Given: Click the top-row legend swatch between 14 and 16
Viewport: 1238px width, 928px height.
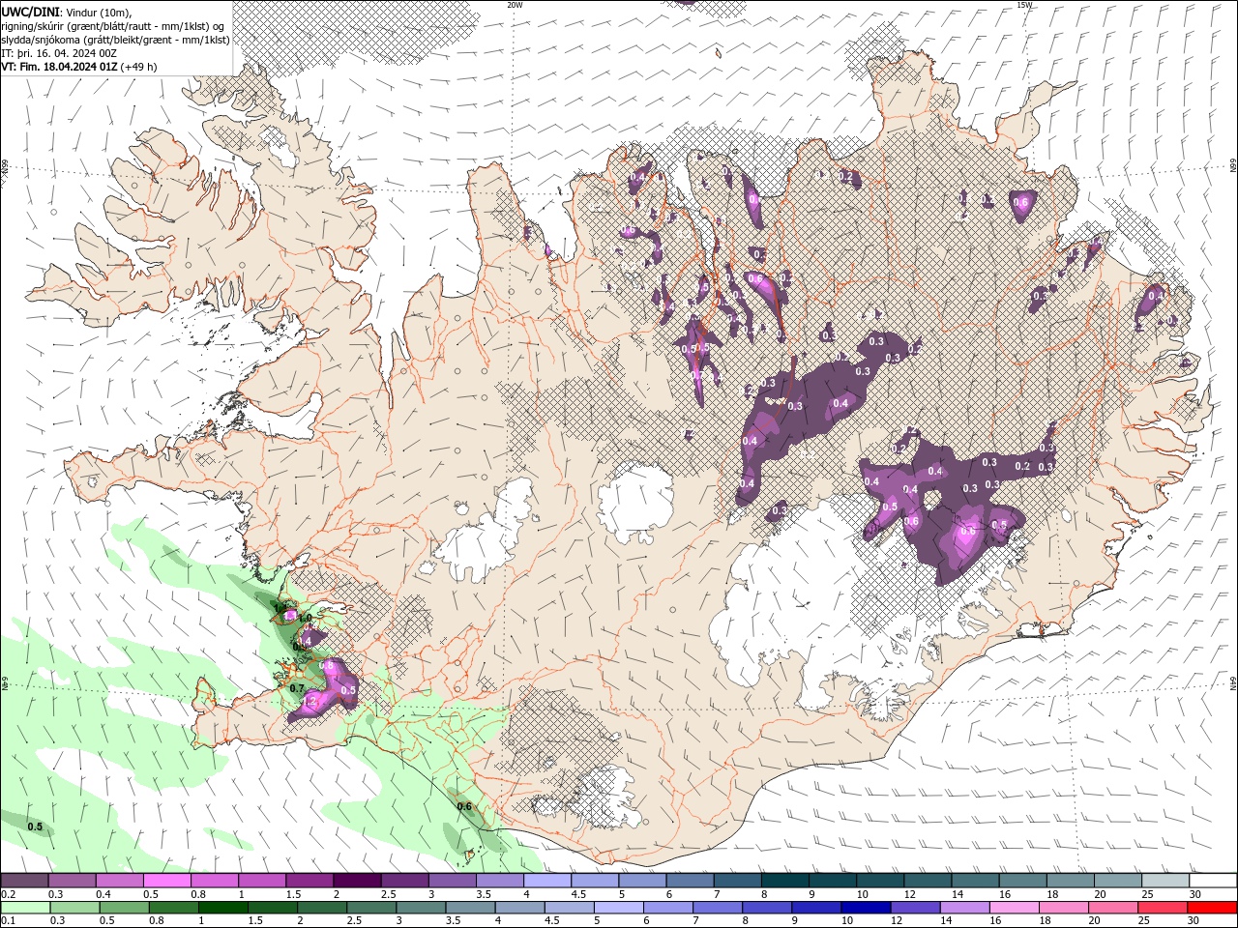Looking at the screenshot, I should coord(973,880).
